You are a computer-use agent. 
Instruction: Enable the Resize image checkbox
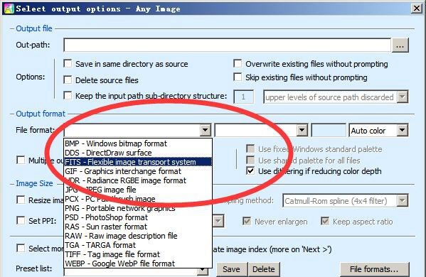(x=21, y=200)
